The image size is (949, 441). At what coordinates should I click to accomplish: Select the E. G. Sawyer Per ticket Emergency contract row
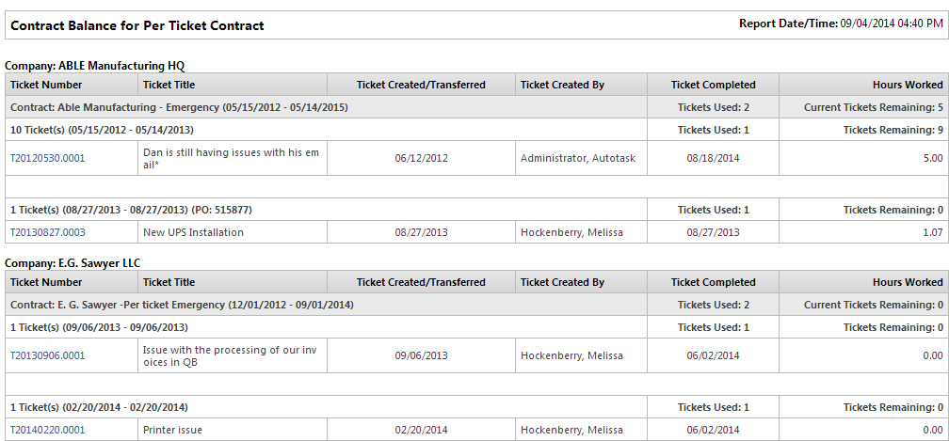click(179, 305)
